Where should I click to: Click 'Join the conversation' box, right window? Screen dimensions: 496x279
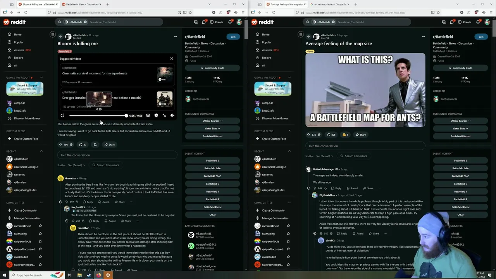pos(365,146)
